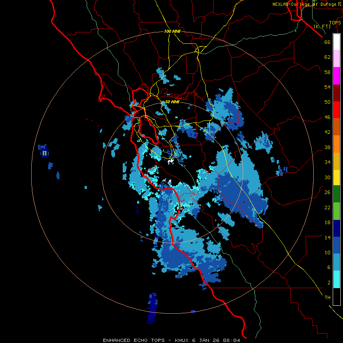Click legend value 6
The width and height of the screenshot is (343, 343).
pyautogui.click(x=329, y=268)
